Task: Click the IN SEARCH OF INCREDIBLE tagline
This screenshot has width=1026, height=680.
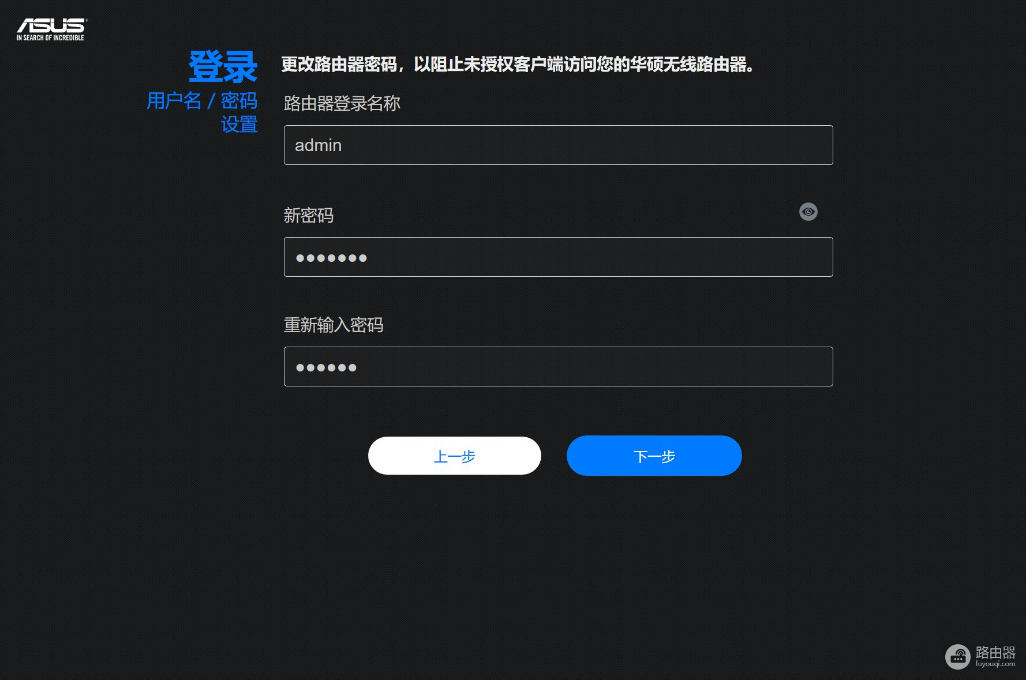Action: pos(50,37)
